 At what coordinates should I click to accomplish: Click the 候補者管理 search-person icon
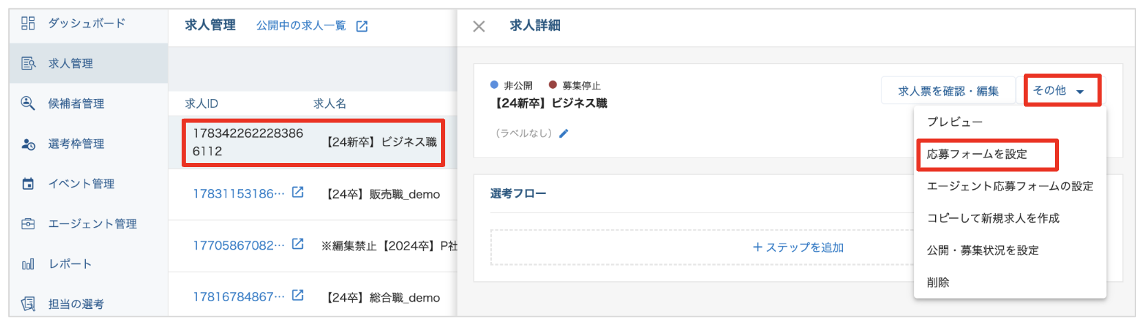click(x=28, y=103)
